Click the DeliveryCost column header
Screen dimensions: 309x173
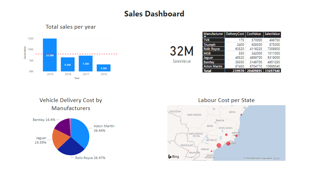point(235,34)
